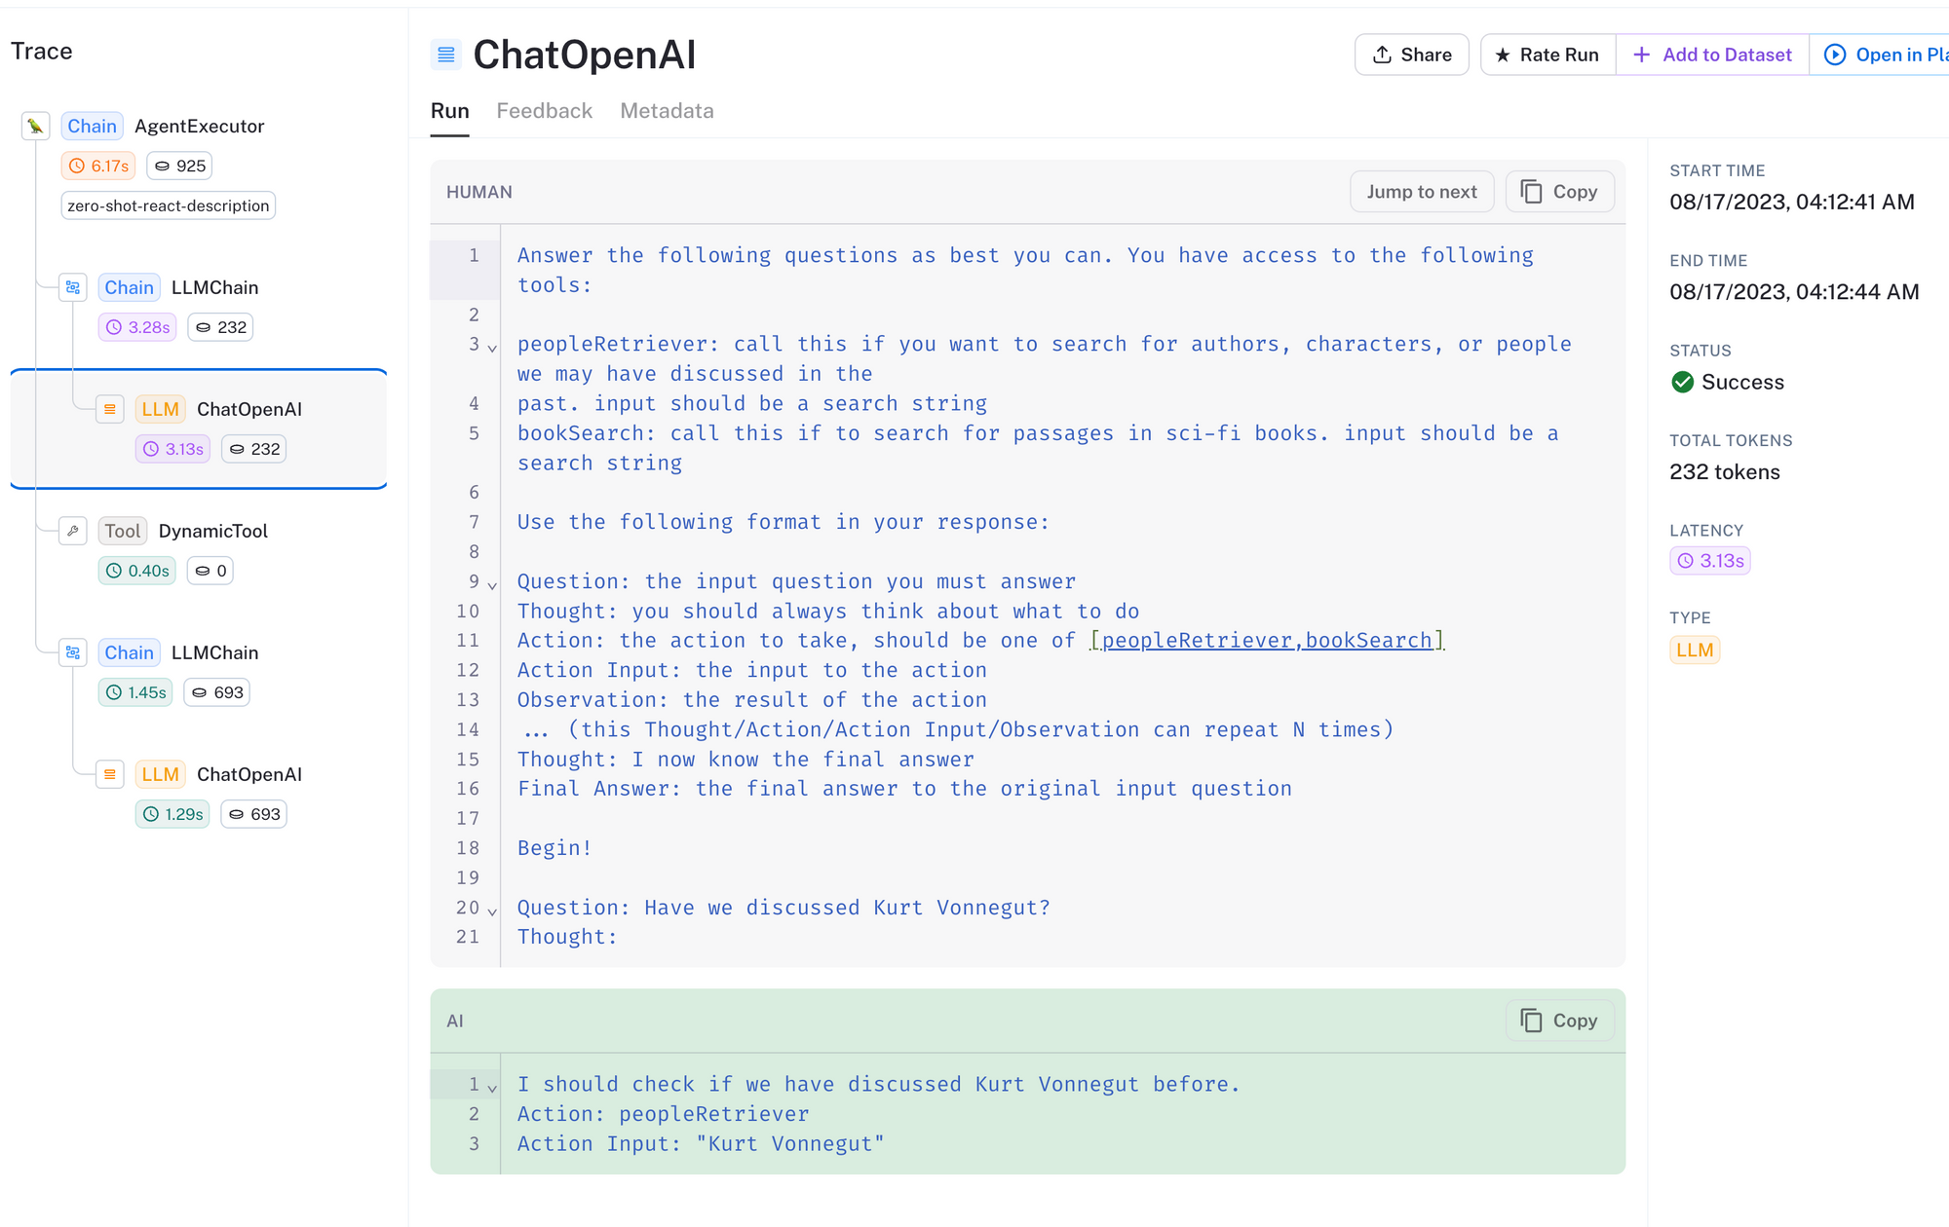Open the Metadata tab
The image size is (1949, 1227).
click(x=667, y=111)
